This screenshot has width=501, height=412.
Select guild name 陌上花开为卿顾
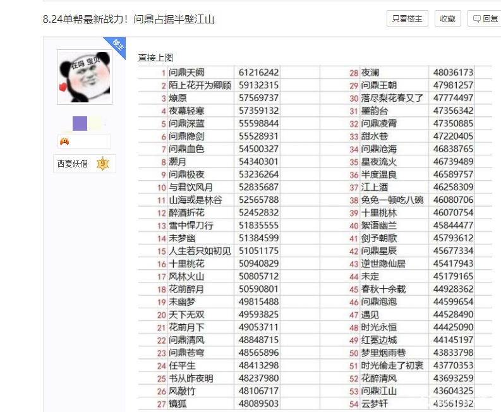click(200, 85)
